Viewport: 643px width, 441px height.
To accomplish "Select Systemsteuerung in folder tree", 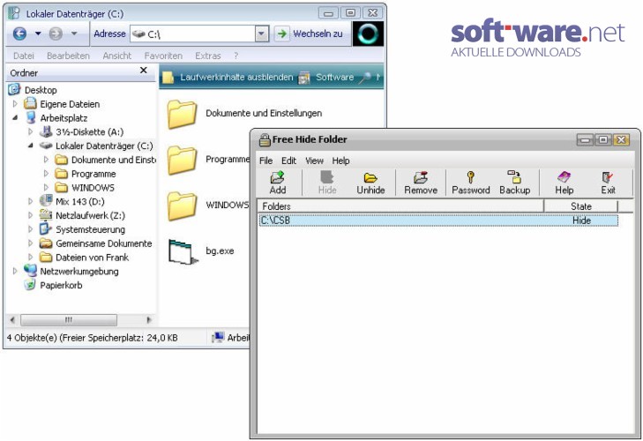I will pyautogui.click(x=90, y=229).
